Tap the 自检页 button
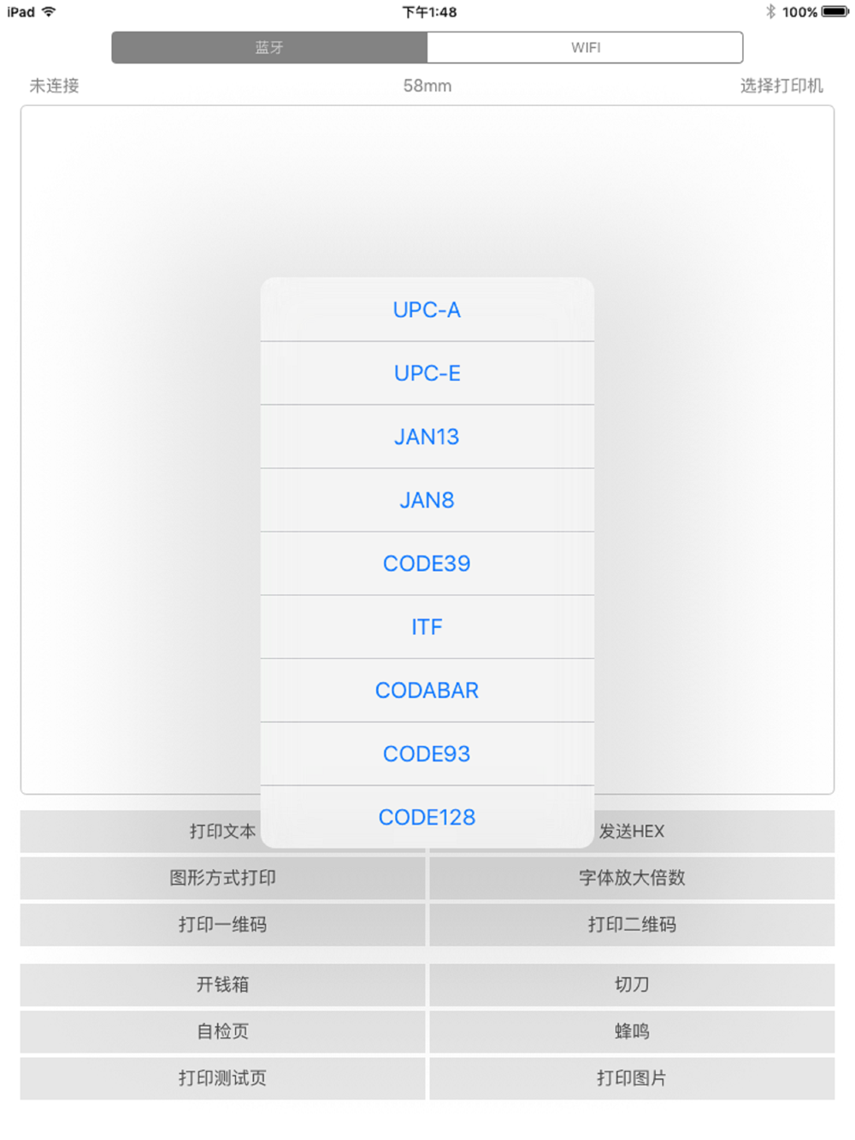 [222, 1031]
